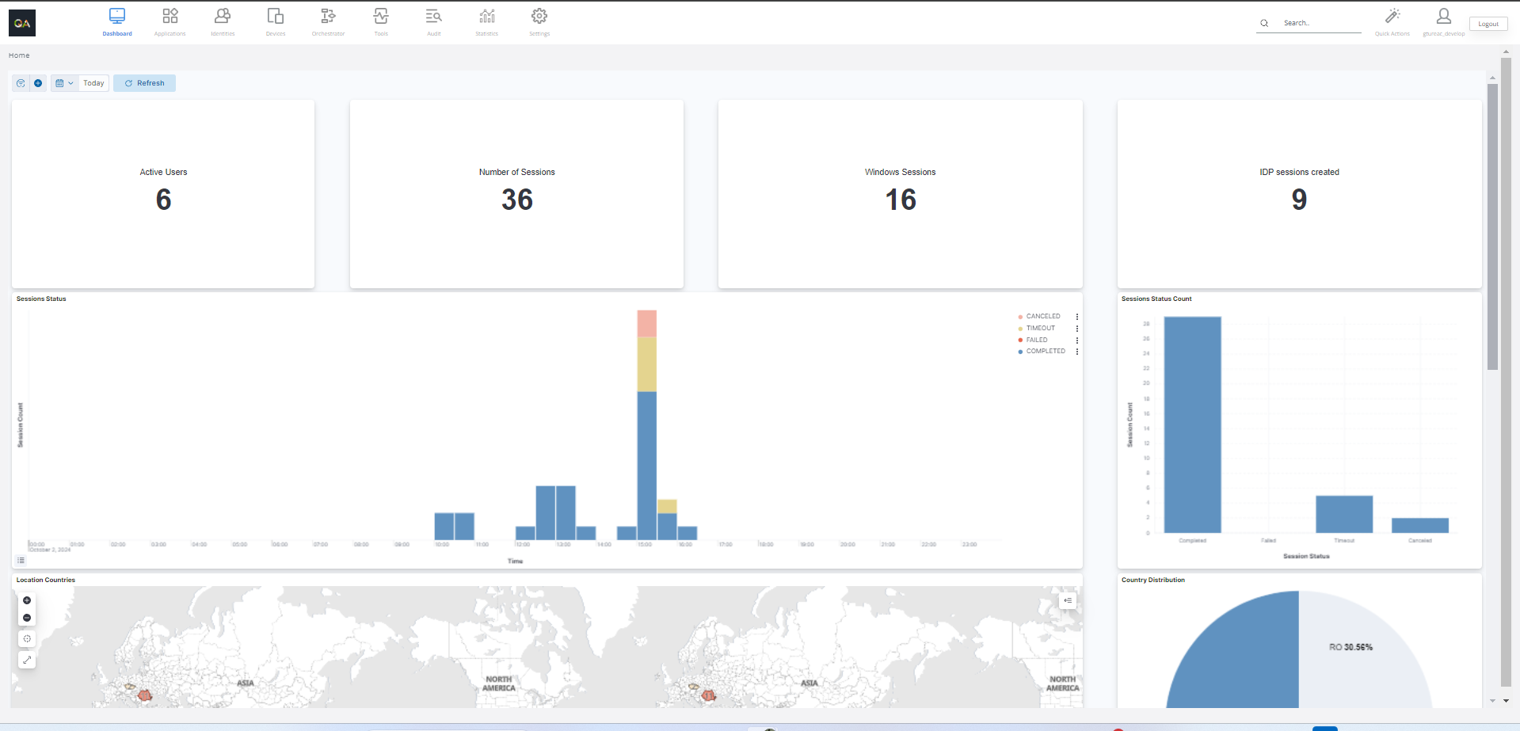Switch to the Audit tab

[434, 21]
